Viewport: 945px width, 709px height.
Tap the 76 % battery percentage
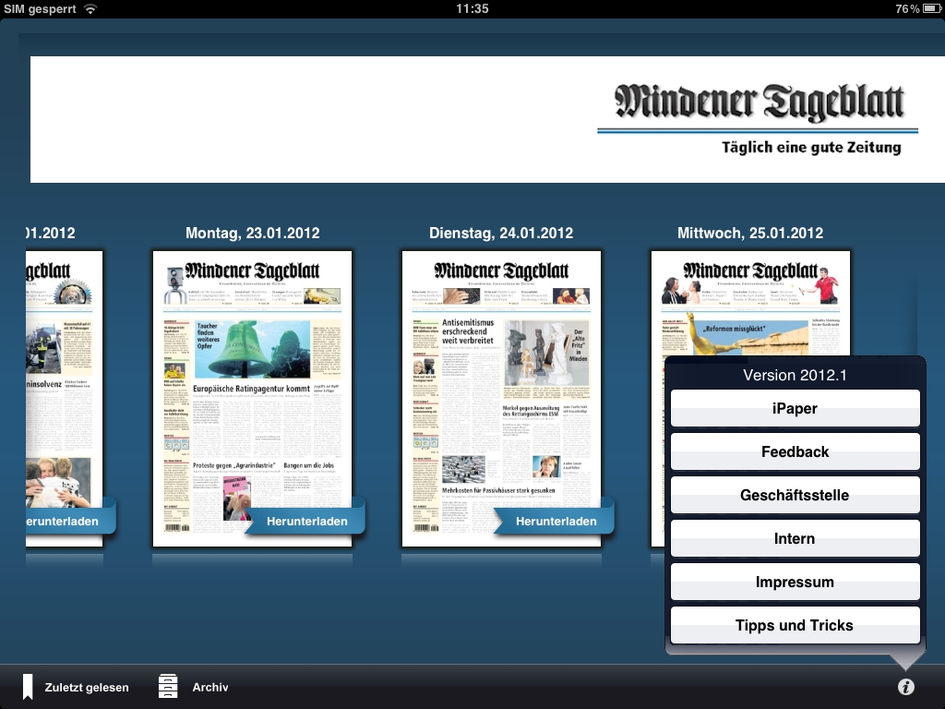(x=907, y=9)
